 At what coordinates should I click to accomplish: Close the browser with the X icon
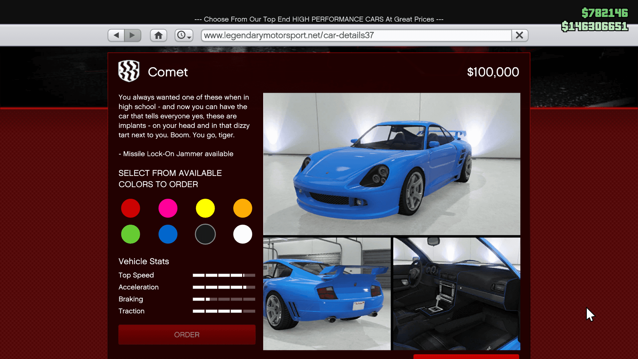pyautogui.click(x=519, y=35)
